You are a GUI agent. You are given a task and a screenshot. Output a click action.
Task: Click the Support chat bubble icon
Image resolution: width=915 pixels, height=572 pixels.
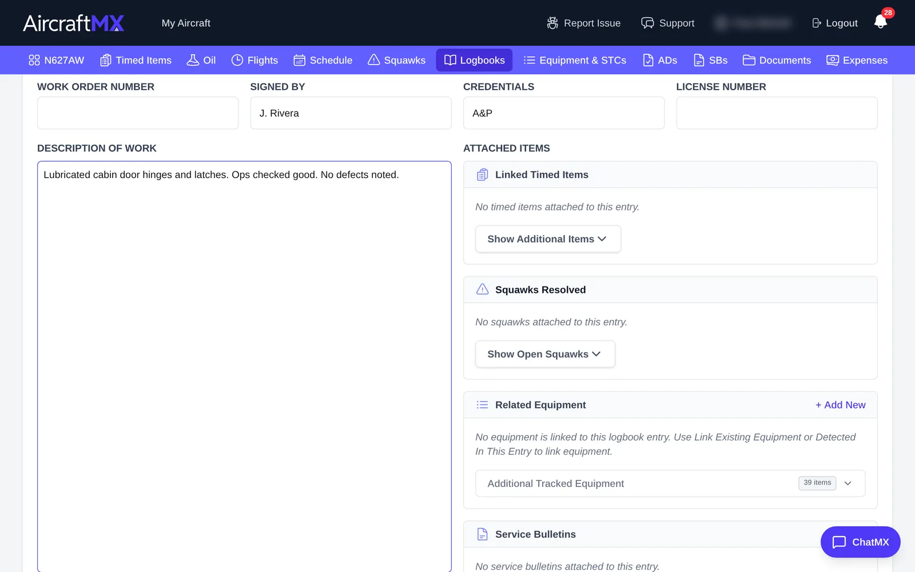coord(647,23)
